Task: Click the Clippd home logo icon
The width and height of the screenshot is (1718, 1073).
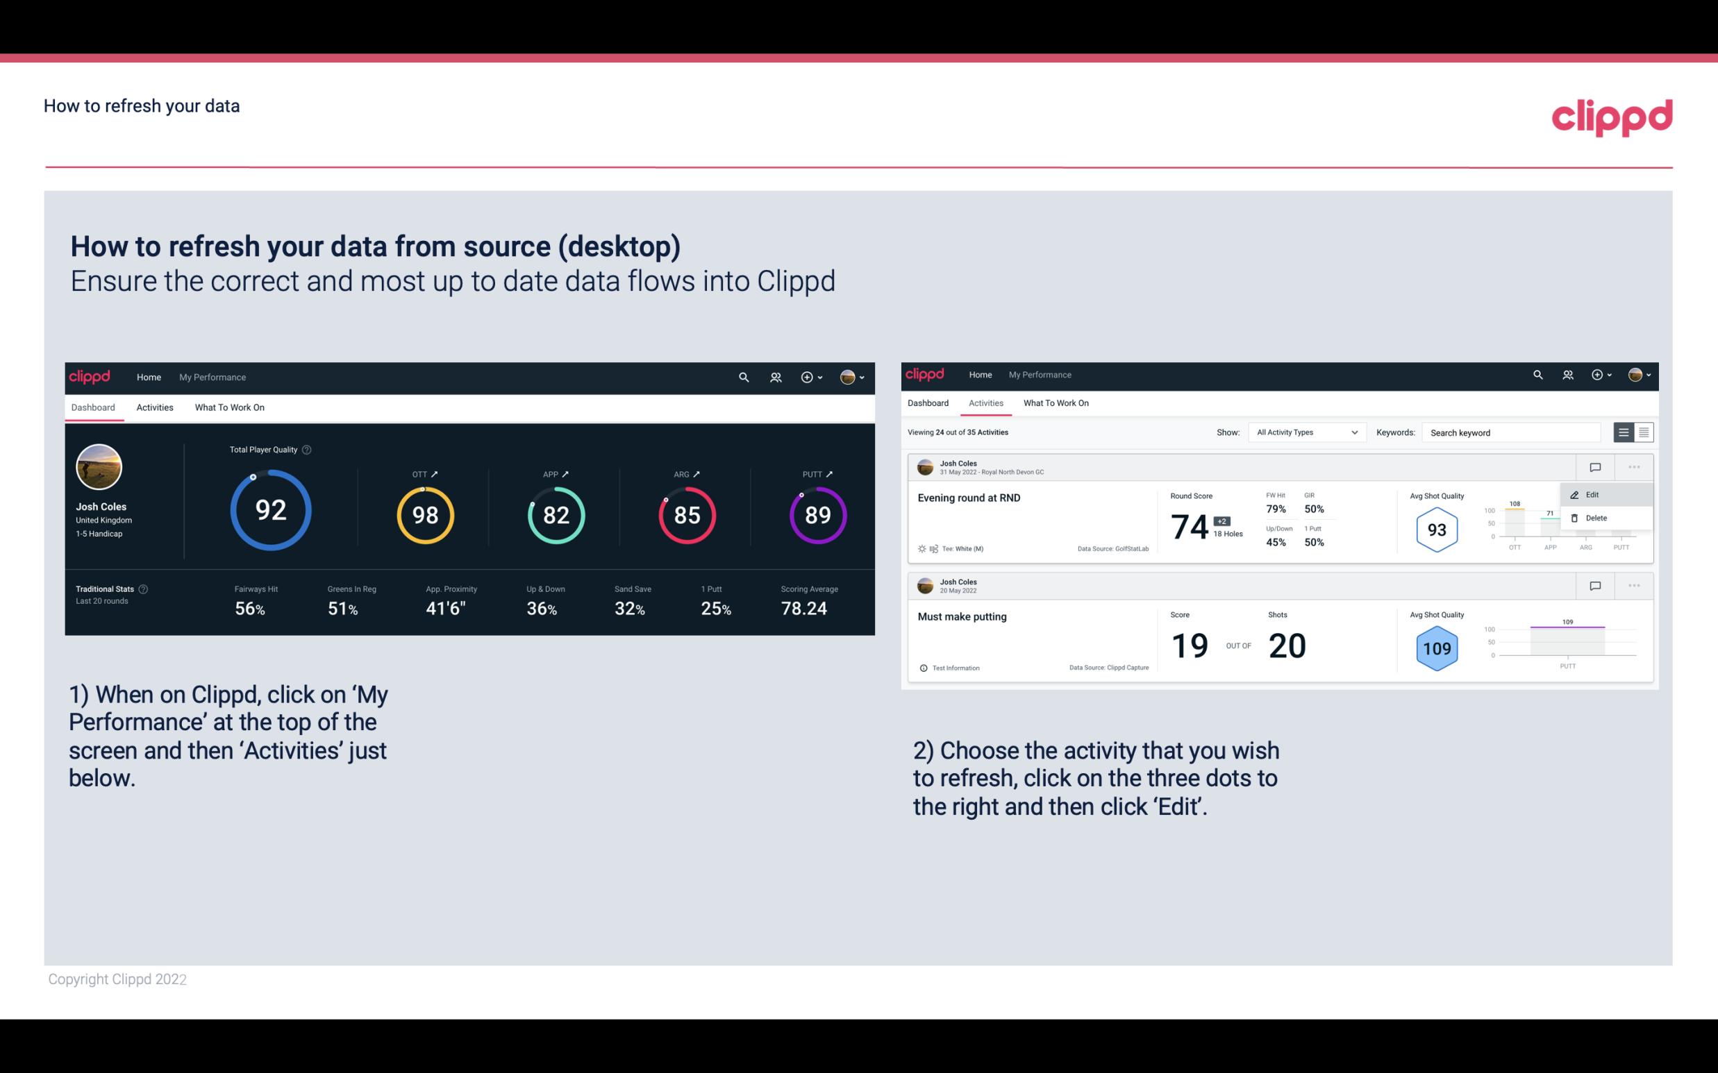Action: point(90,375)
